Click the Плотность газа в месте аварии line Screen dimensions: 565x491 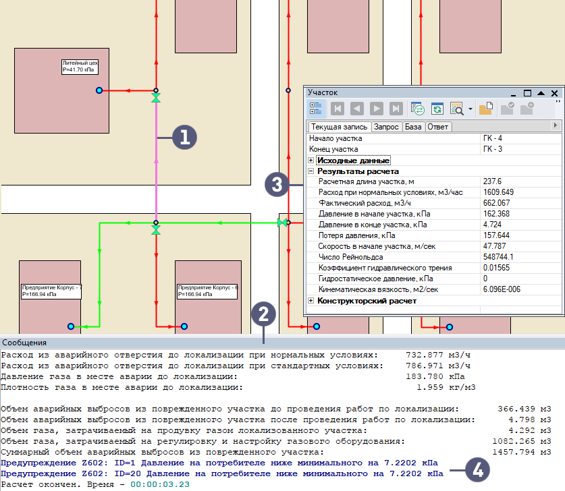coord(238,387)
